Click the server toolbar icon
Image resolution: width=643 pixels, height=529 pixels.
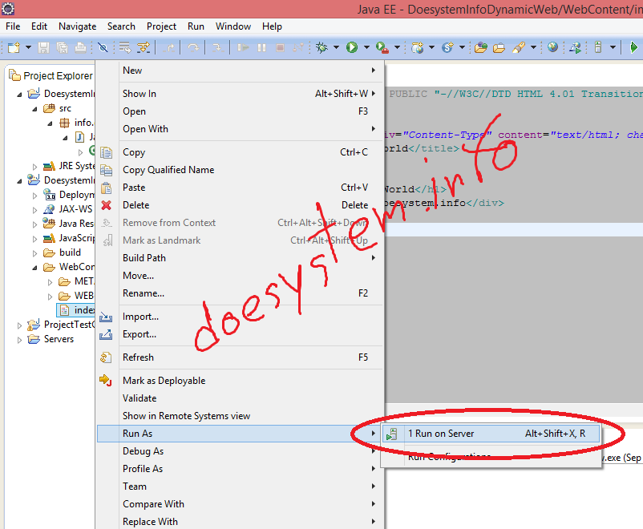pos(598,47)
